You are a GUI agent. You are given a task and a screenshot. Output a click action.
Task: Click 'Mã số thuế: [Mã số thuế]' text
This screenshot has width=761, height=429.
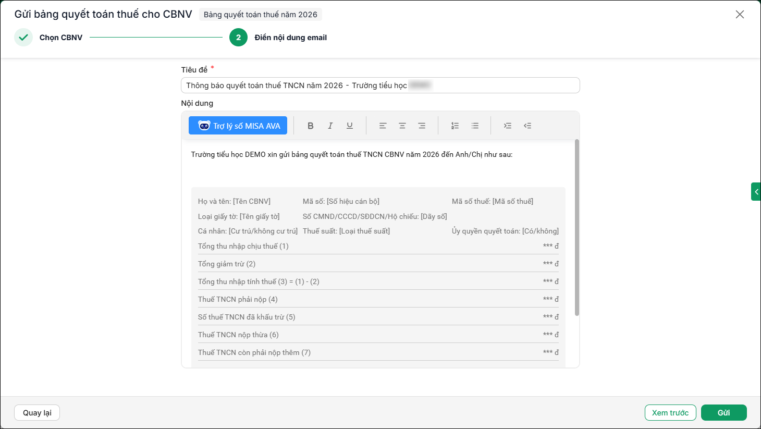coord(493,201)
